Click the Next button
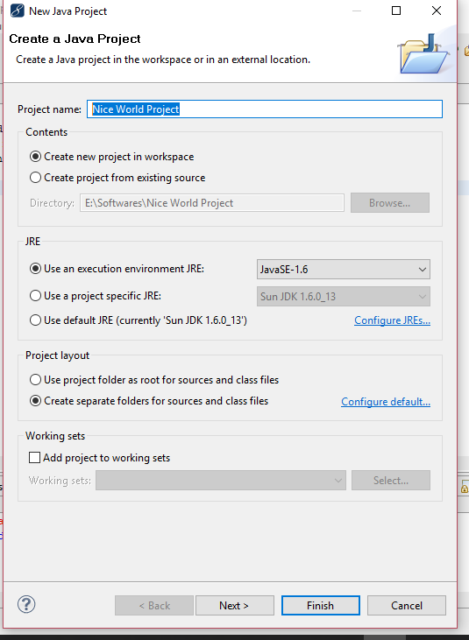 coord(235,605)
